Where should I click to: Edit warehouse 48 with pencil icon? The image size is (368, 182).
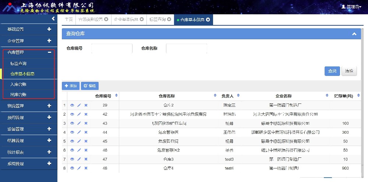point(79,168)
